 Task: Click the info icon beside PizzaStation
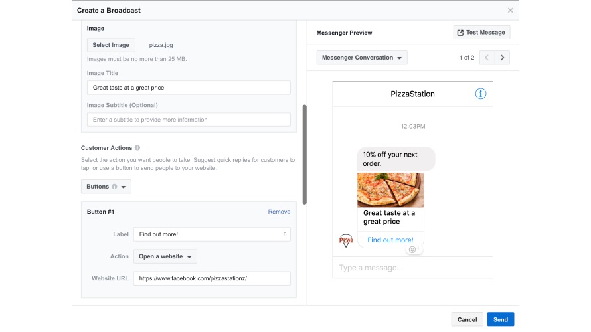click(481, 94)
